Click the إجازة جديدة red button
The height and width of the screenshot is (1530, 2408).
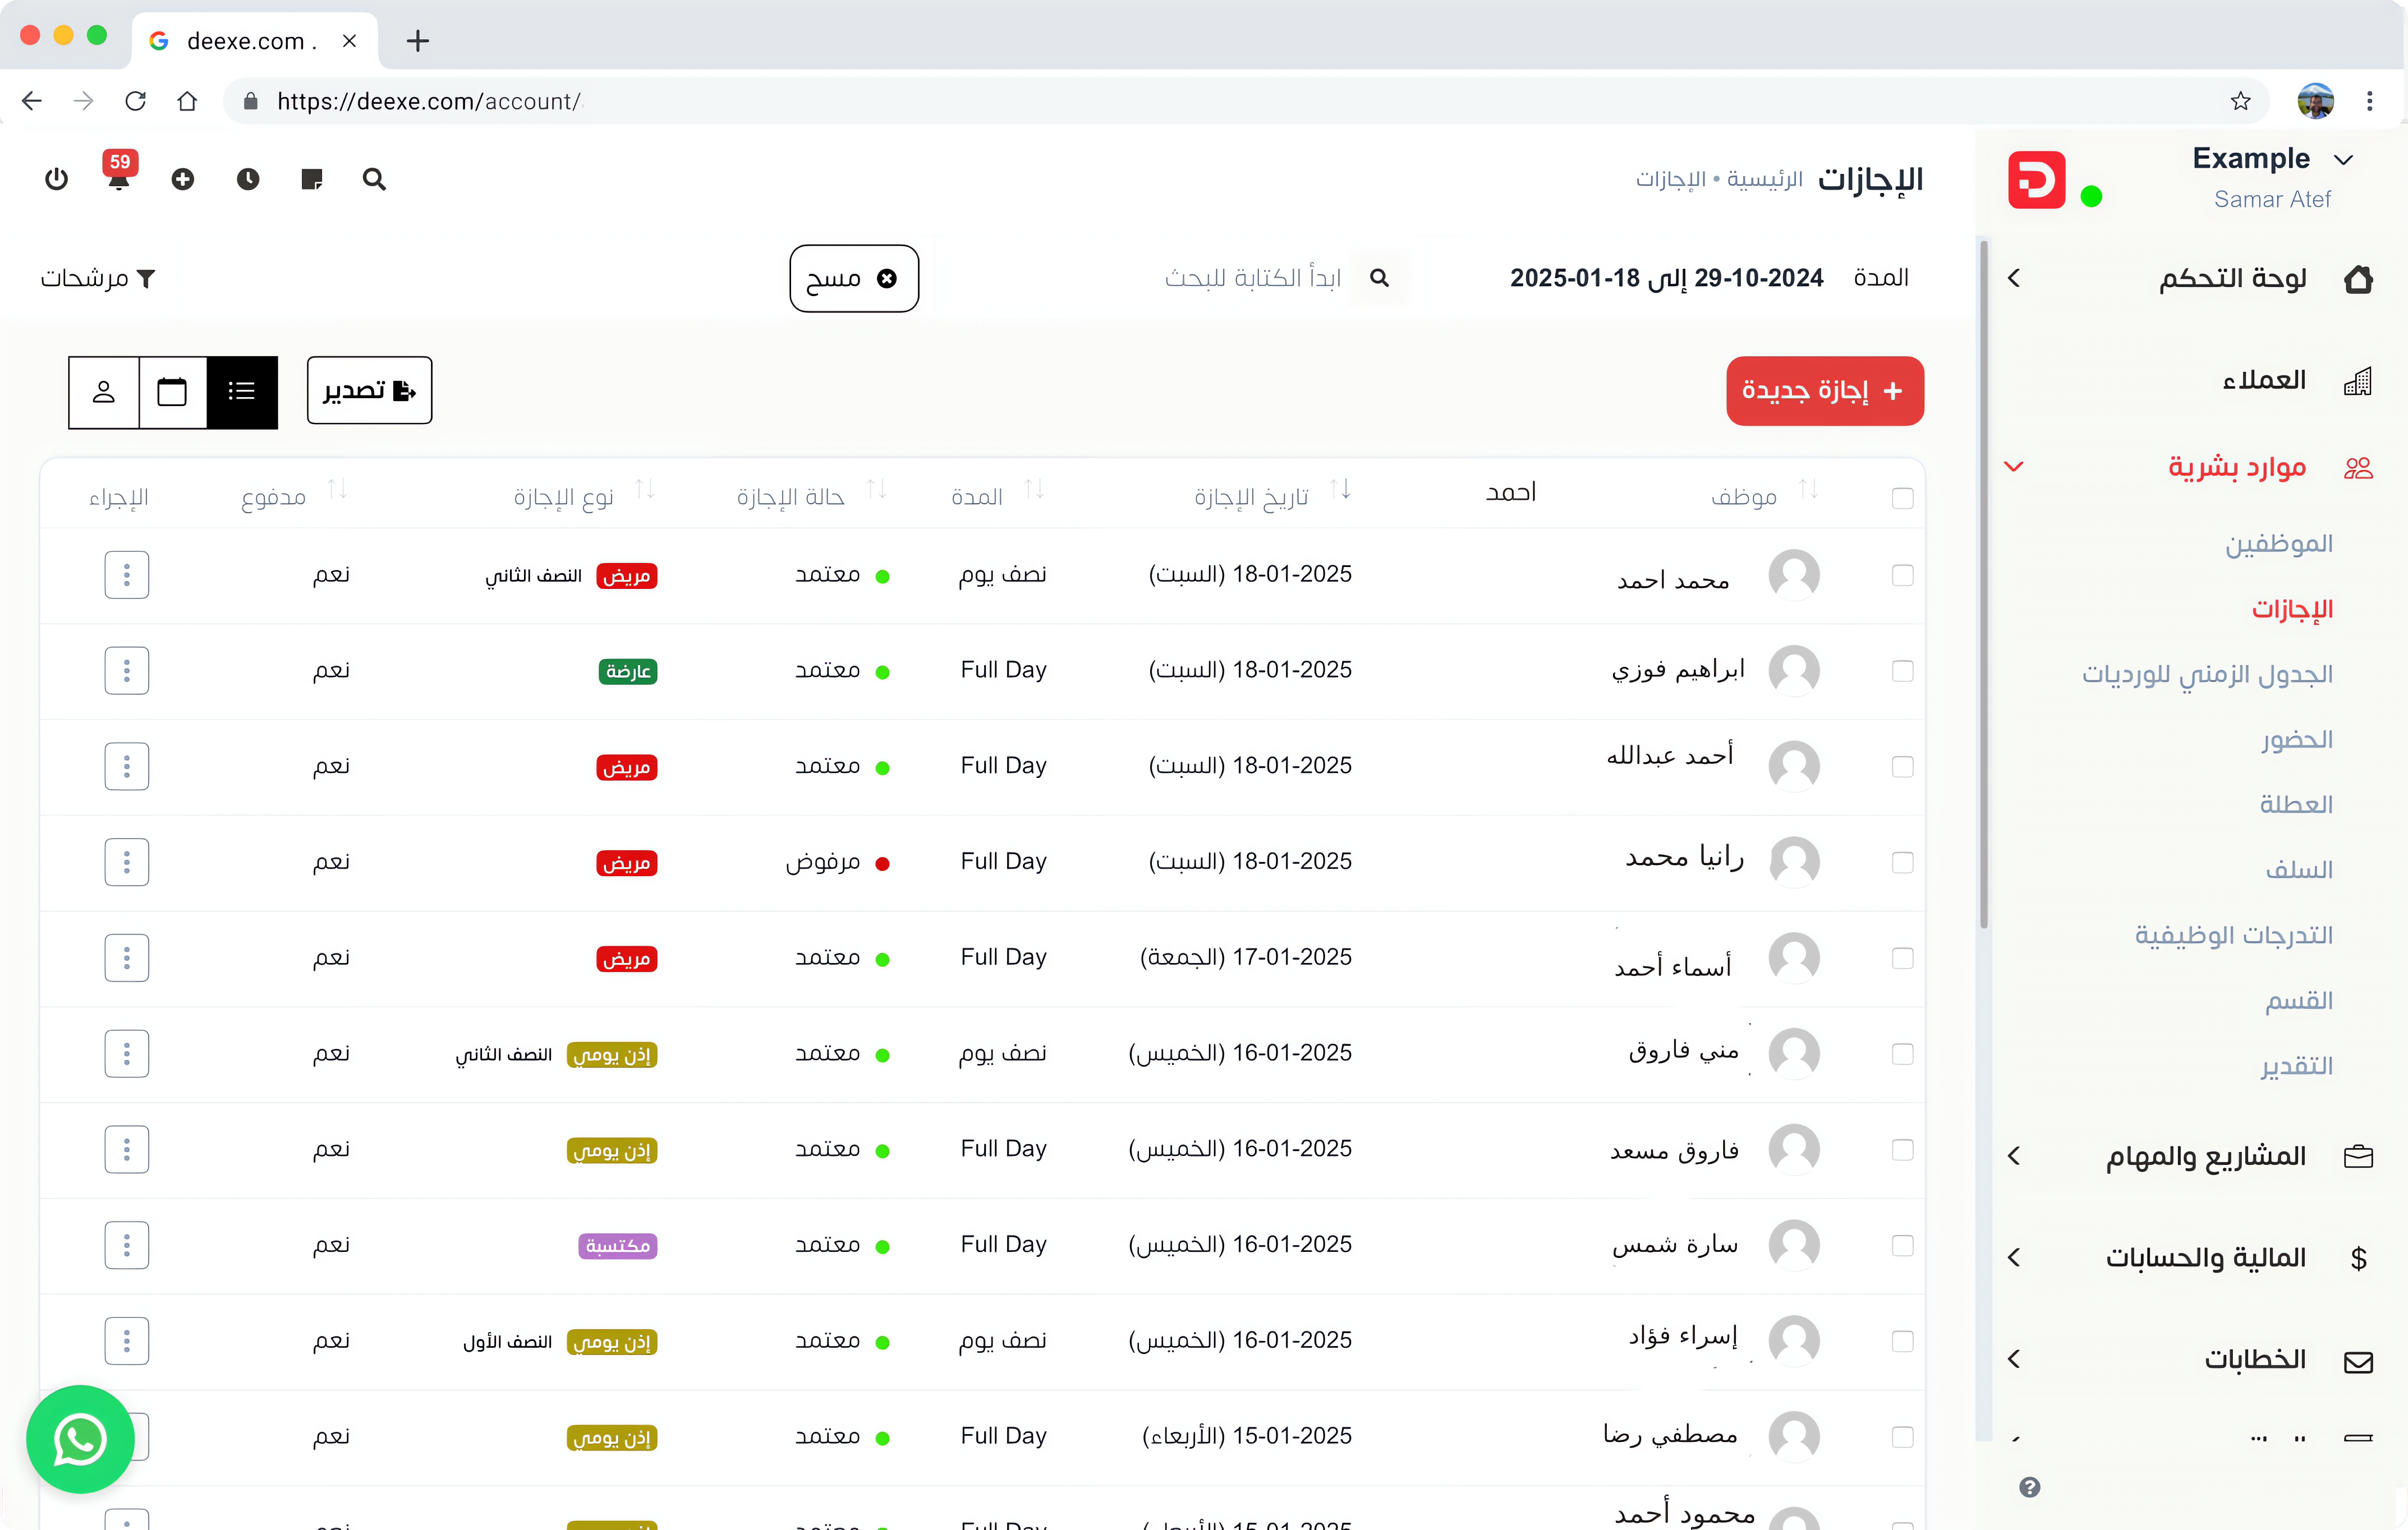1824,391
